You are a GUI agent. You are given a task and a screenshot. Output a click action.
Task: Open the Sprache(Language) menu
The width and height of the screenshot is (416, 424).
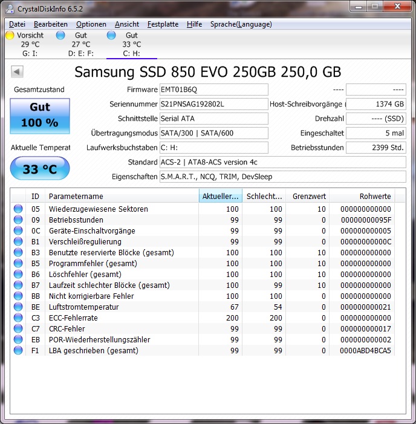[x=241, y=24]
